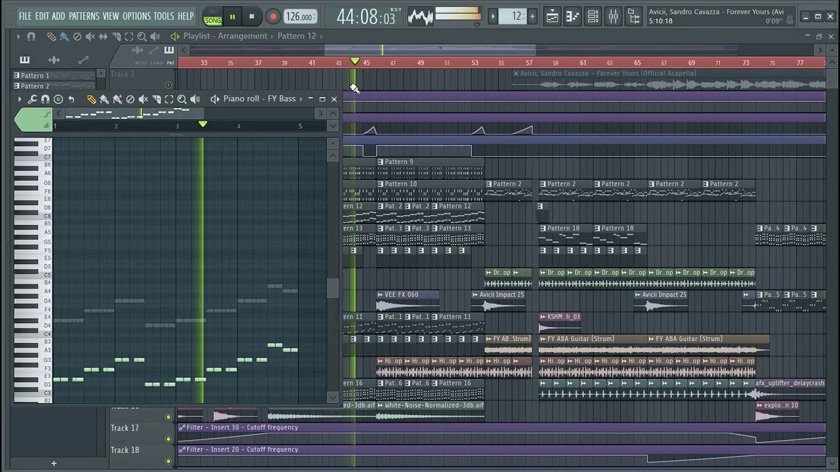
Task: Enable CHAN focus in Playlist header
Action: (x=156, y=63)
